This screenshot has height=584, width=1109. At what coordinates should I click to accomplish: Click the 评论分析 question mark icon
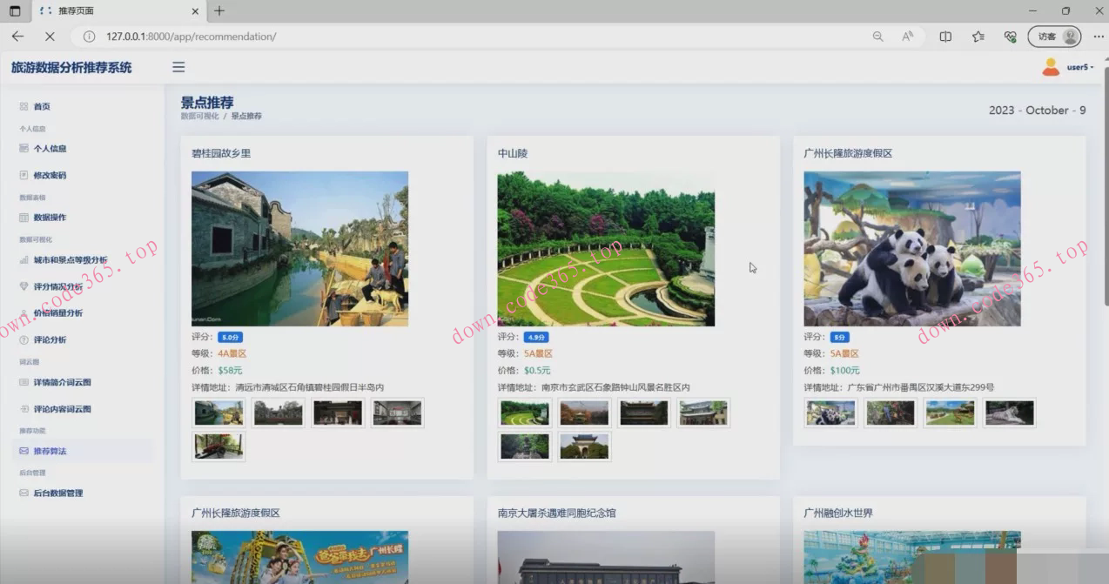tap(24, 339)
